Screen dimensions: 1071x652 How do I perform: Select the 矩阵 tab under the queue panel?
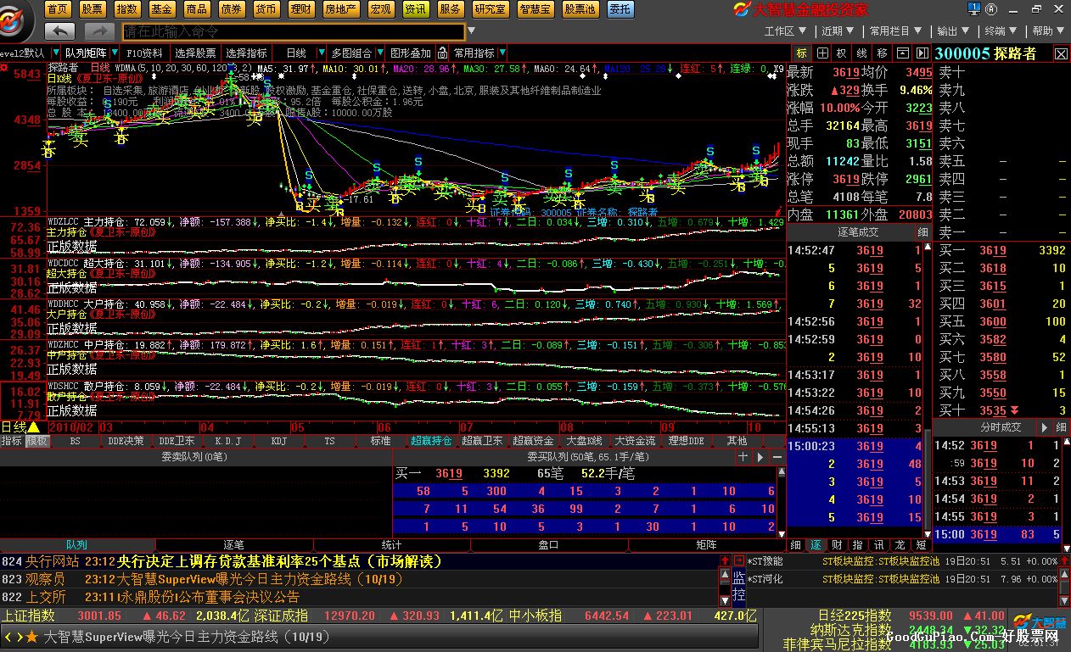pos(706,544)
